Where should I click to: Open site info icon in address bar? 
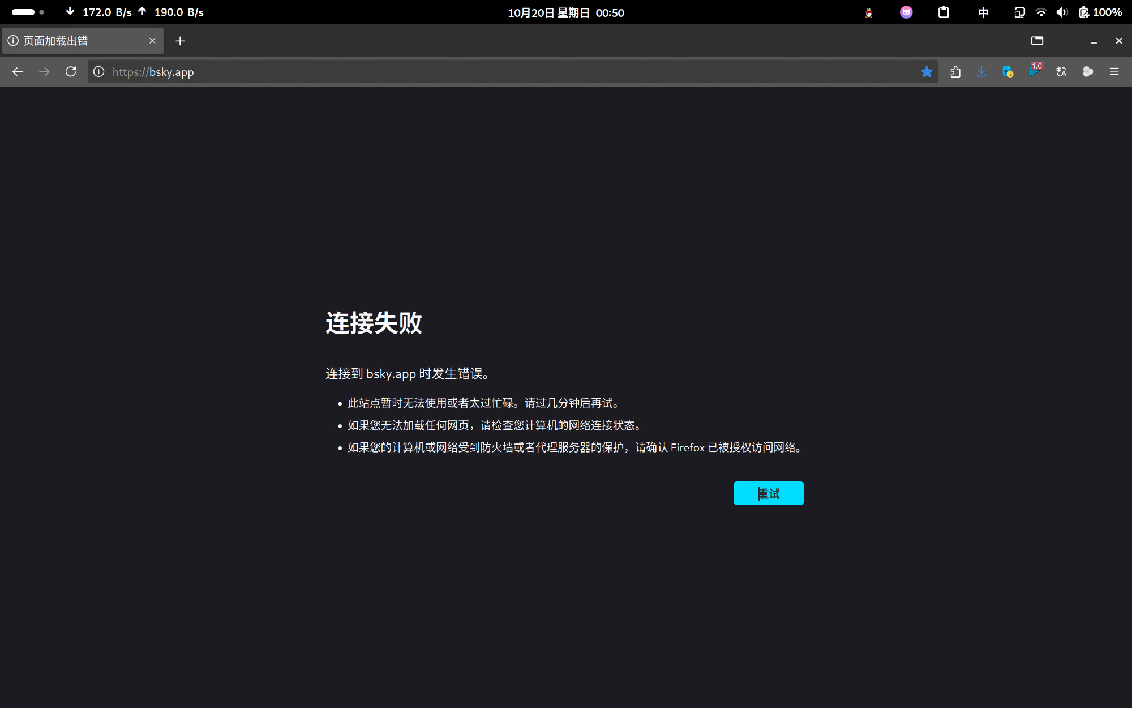(99, 72)
